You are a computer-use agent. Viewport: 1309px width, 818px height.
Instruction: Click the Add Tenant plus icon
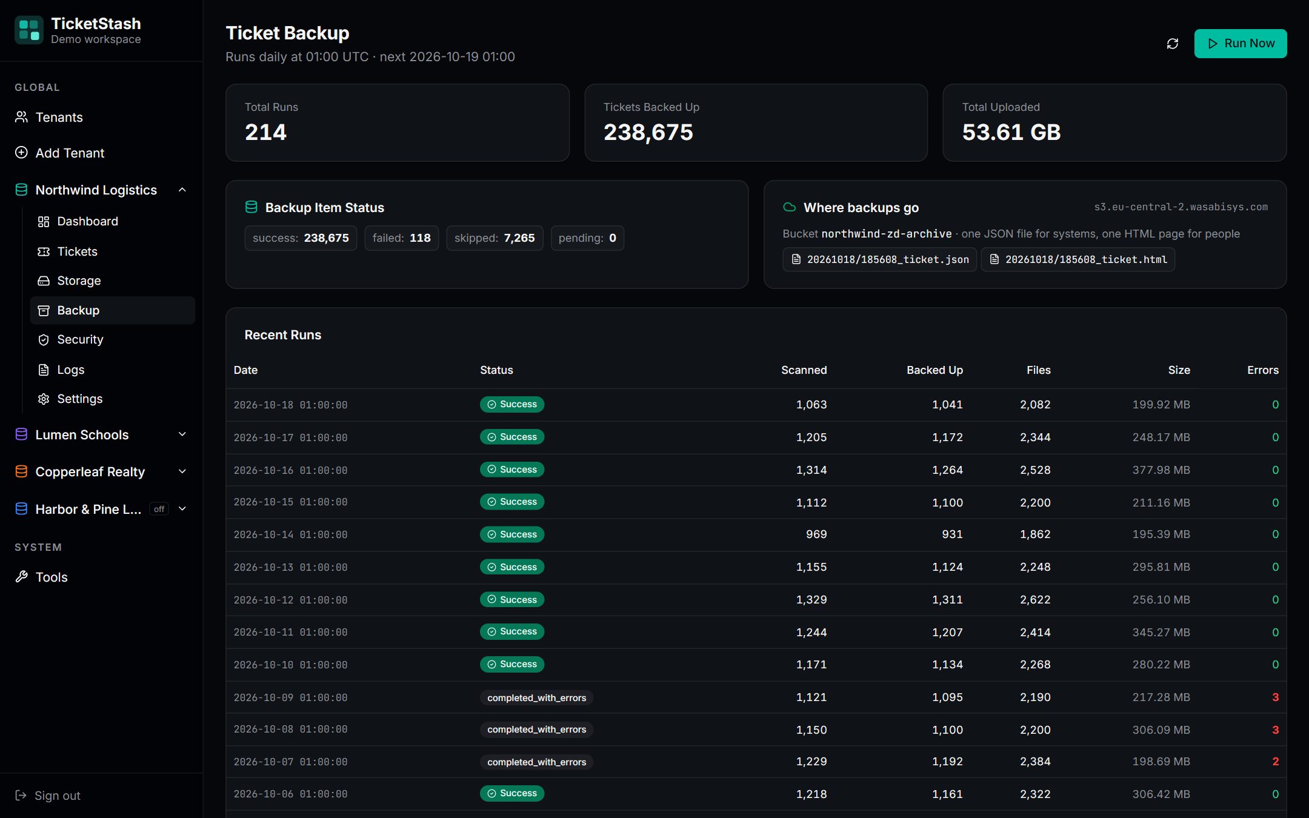click(22, 153)
